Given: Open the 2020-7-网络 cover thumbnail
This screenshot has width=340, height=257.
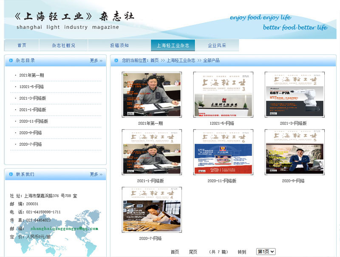Looking at the screenshot, I should (152, 210).
